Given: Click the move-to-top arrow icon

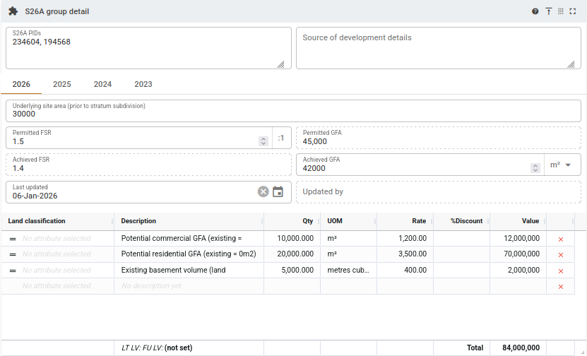Looking at the screenshot, I should 548,11.
